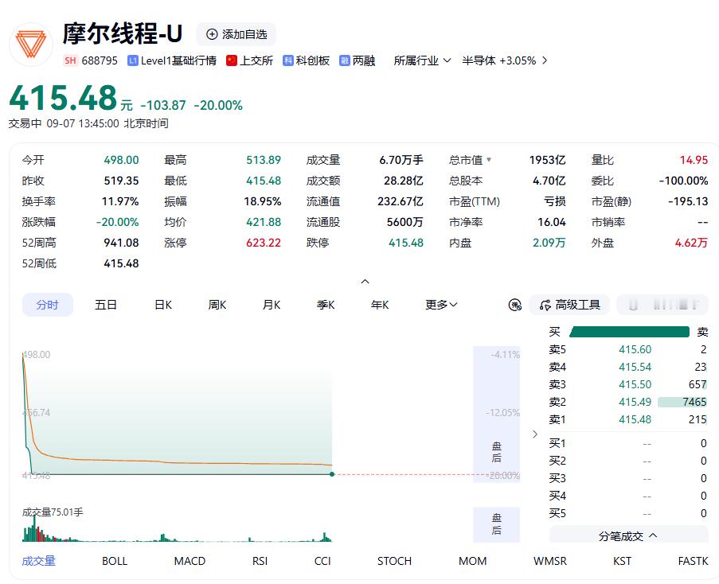Click the large price 415.48
Image resolution: width=719 pixels, height=584 pixels.
[63, 98]
